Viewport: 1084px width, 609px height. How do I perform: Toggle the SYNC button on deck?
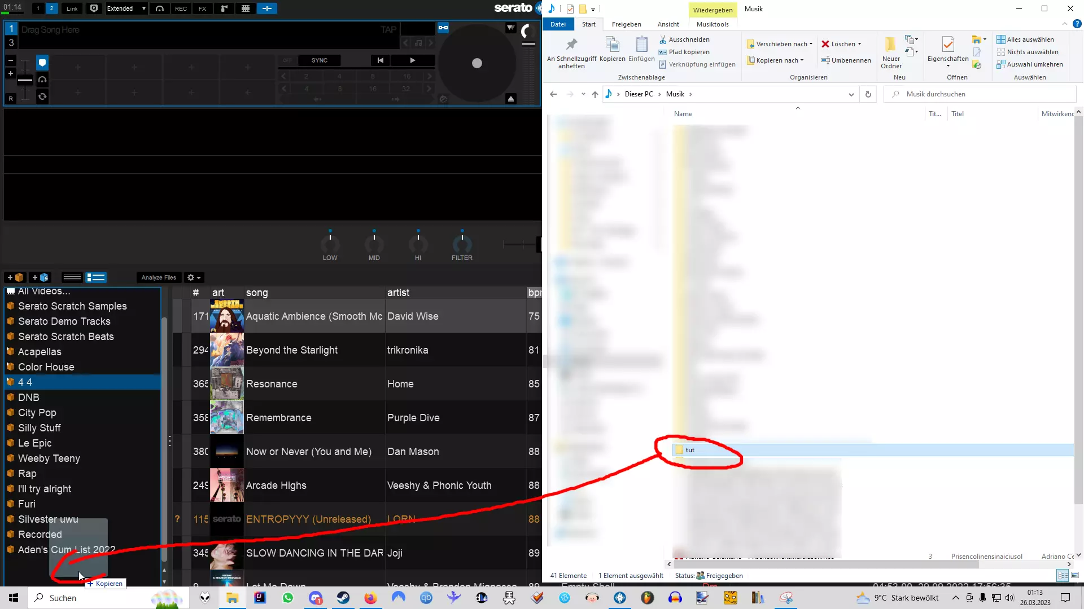coord(319,60)
